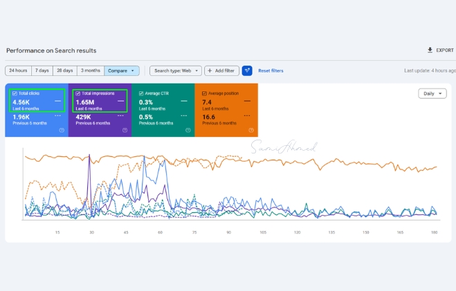Open the Search type: Web dropdown

click(x=176, y=71)
